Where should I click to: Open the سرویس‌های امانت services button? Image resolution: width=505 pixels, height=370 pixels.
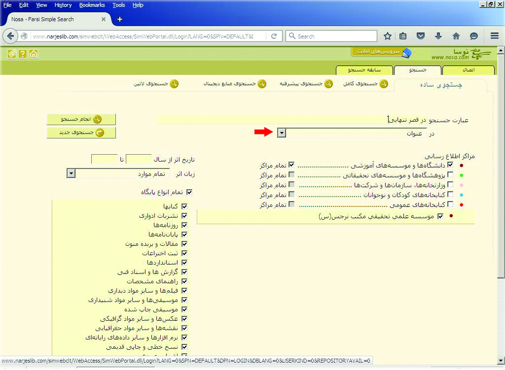coord(381,52)
